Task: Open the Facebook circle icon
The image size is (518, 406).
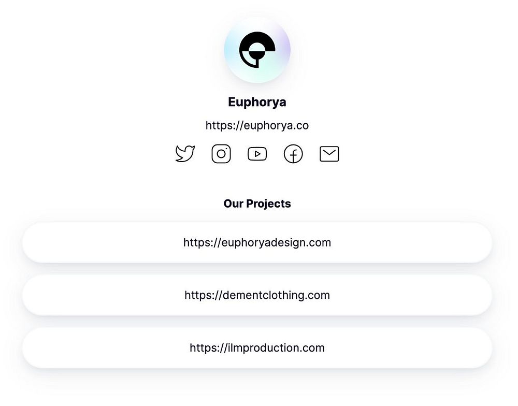Action: point(293,154)
